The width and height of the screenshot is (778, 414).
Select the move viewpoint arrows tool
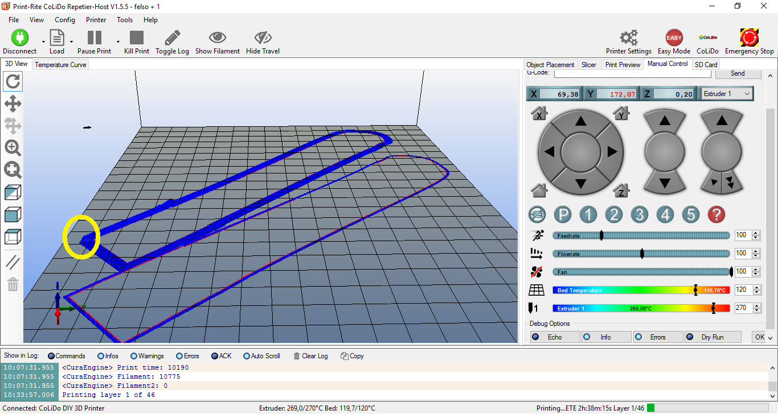(13, 103)
